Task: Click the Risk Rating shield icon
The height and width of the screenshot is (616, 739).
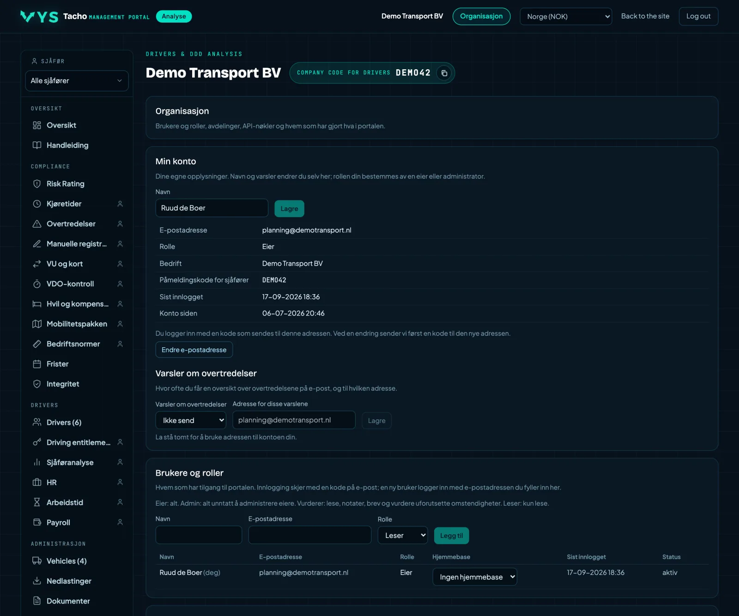Action: click(37, 184)
